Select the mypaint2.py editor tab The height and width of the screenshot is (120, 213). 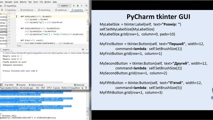pyautogui.click(x=77, y=10)
